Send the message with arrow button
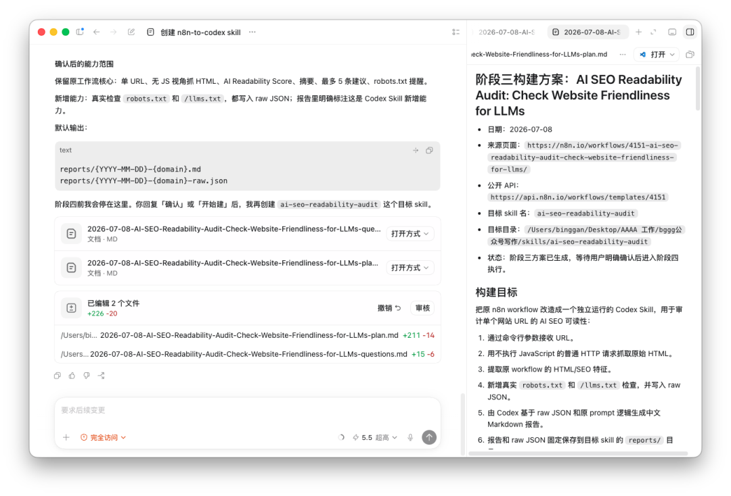 pos(429,437)
